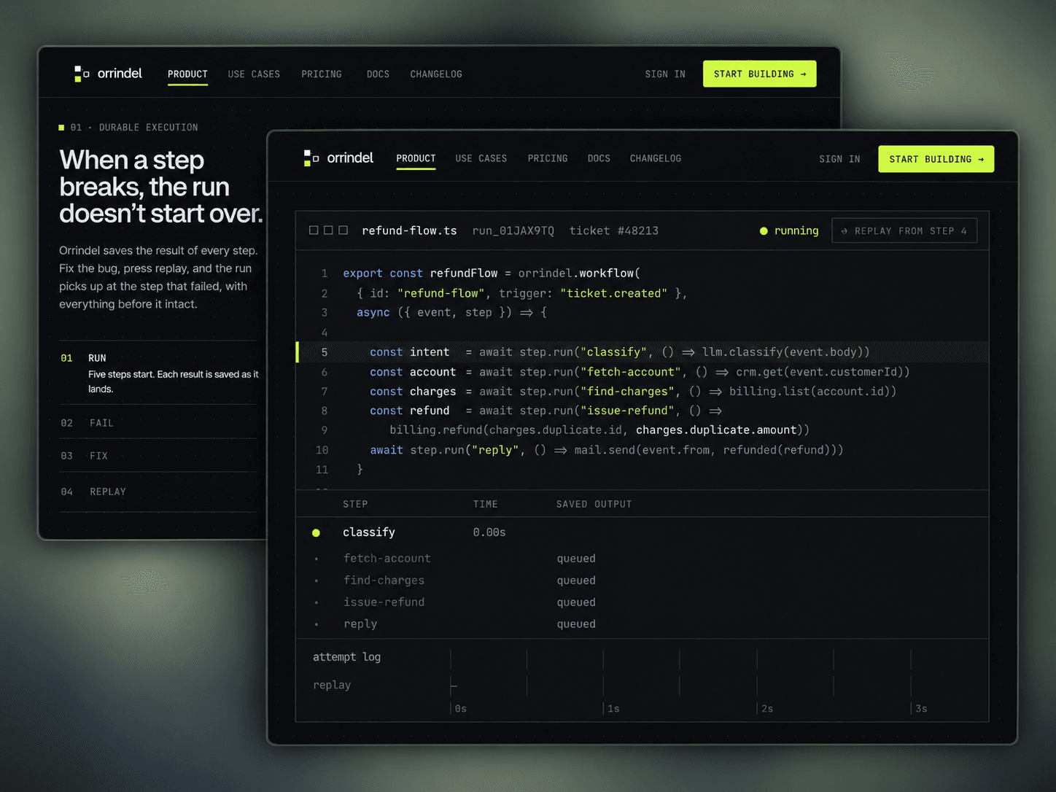Open Product in the back window nav

[187, 74]
